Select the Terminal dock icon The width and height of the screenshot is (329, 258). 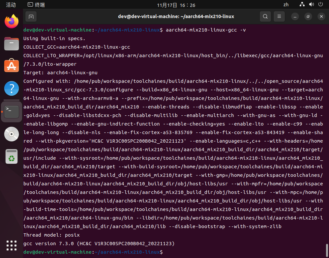12,111
